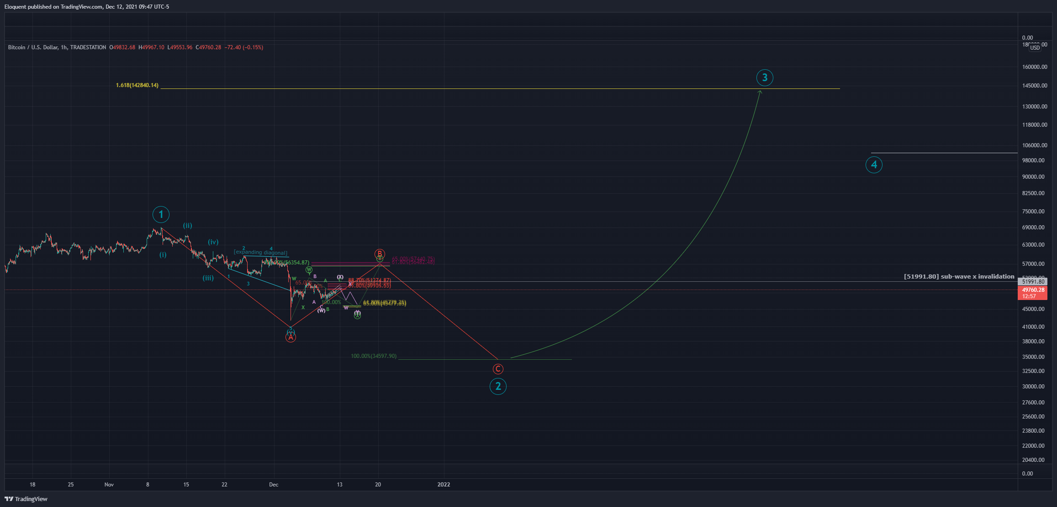Click the close value C49760.28
This screenshot has width=1057, height=507.
(208, 47)
